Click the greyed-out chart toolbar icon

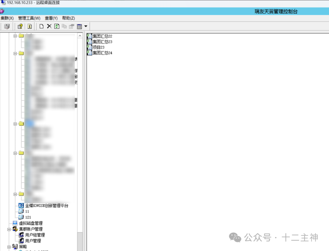tap(72, 26)
